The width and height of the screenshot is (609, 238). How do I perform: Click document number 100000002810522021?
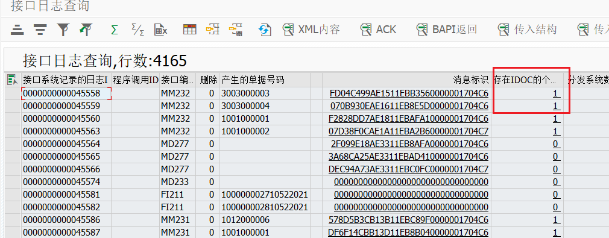pyautogui.click(x=265, y=207)
